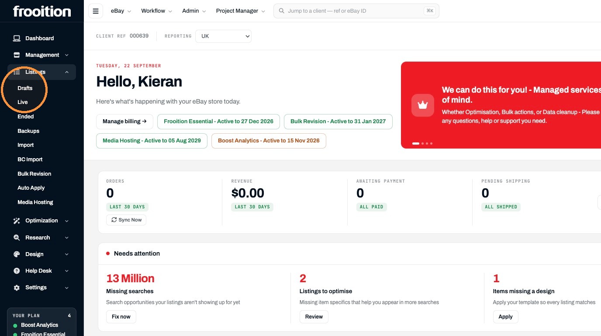Click Fix now under Missing searches
This screenshot has width=601, height=336.
click(x=121, y=317)
